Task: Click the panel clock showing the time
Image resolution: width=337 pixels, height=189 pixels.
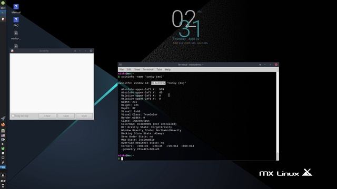Action: click(x=3, y=8)
